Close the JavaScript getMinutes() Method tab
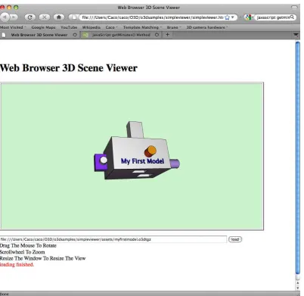The width and height of the screenshot is (304, 296). (x=157, y=35)
